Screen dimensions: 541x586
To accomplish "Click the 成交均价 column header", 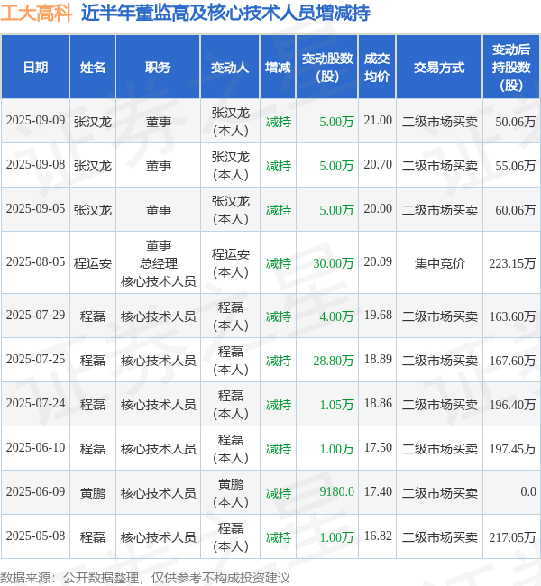I will [x=377, y=68].
